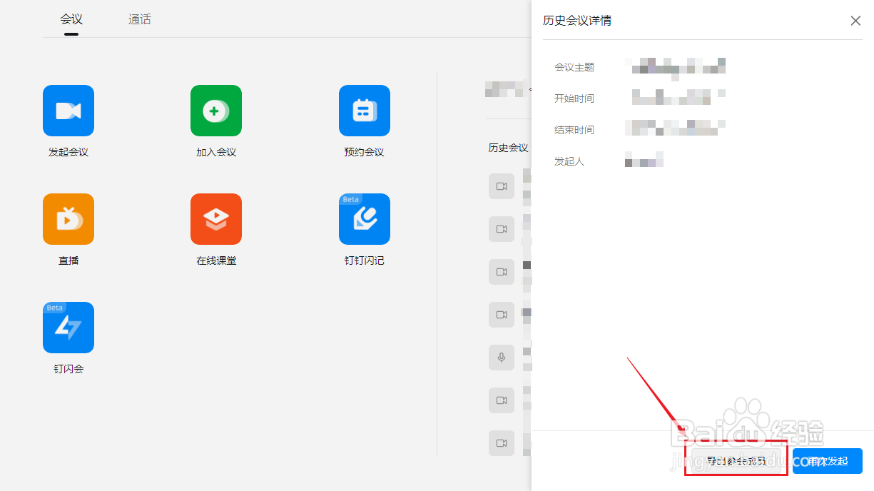Click the 会议主题 label
Screen dimensions: 874x491
(x=574, y=67)
